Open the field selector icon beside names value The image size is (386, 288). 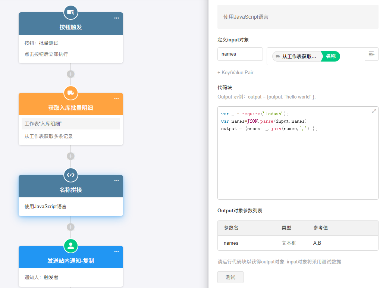(x=371, y=54)
